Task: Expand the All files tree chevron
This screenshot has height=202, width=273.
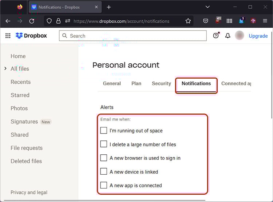Action: click(x=5, y=68)
